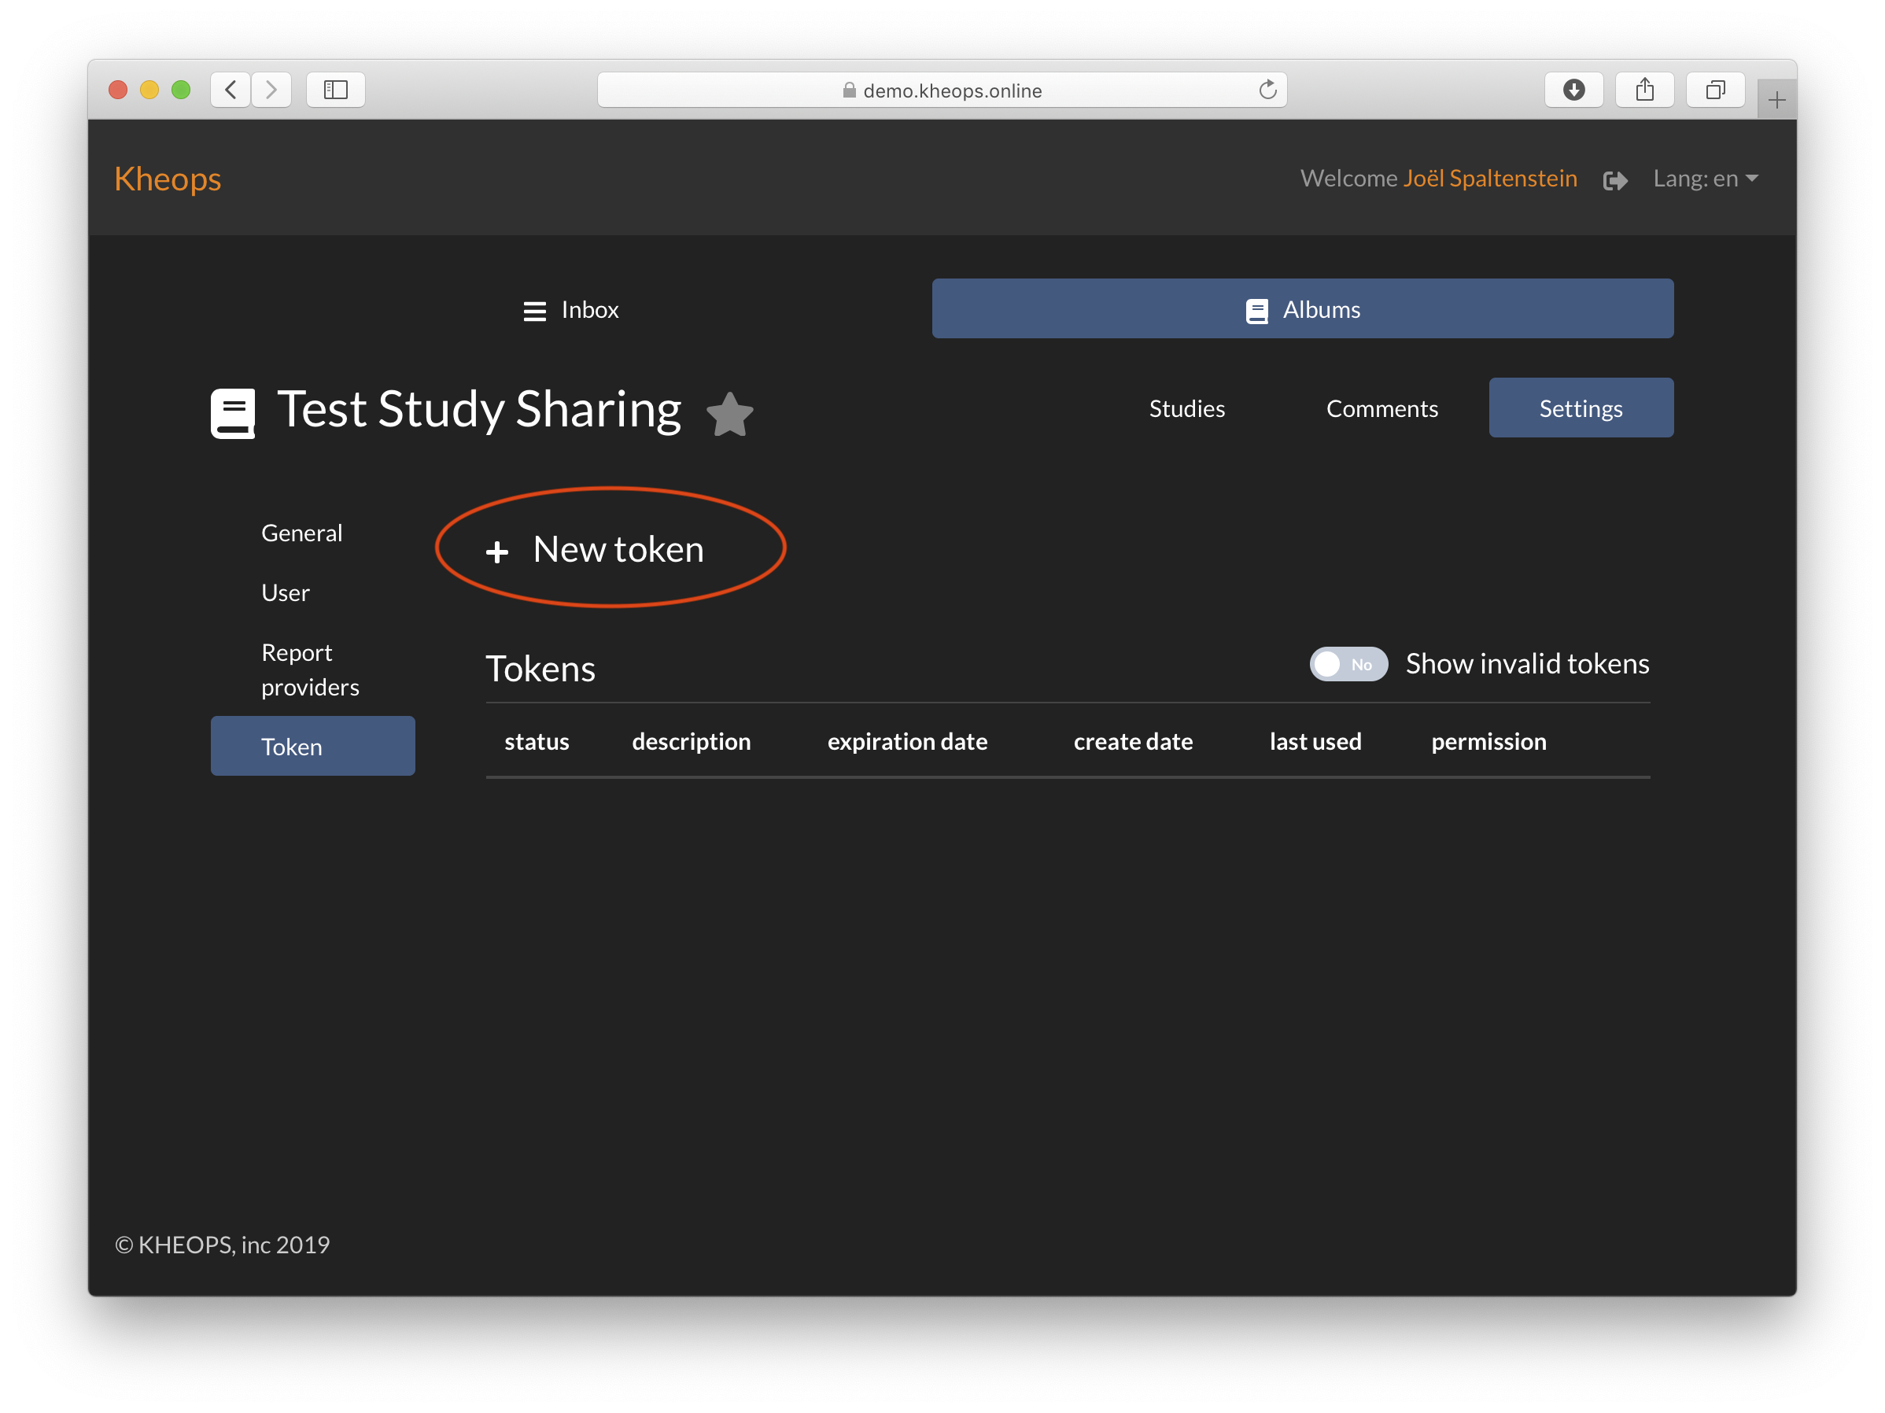Select the User settings section
This screenshot has height=1413, width=1885.
point(286,591)
